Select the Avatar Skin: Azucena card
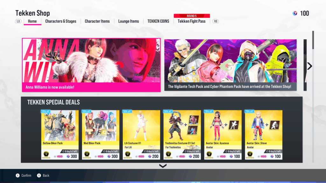Screen dimensions: 326x183 click(223, 135)
